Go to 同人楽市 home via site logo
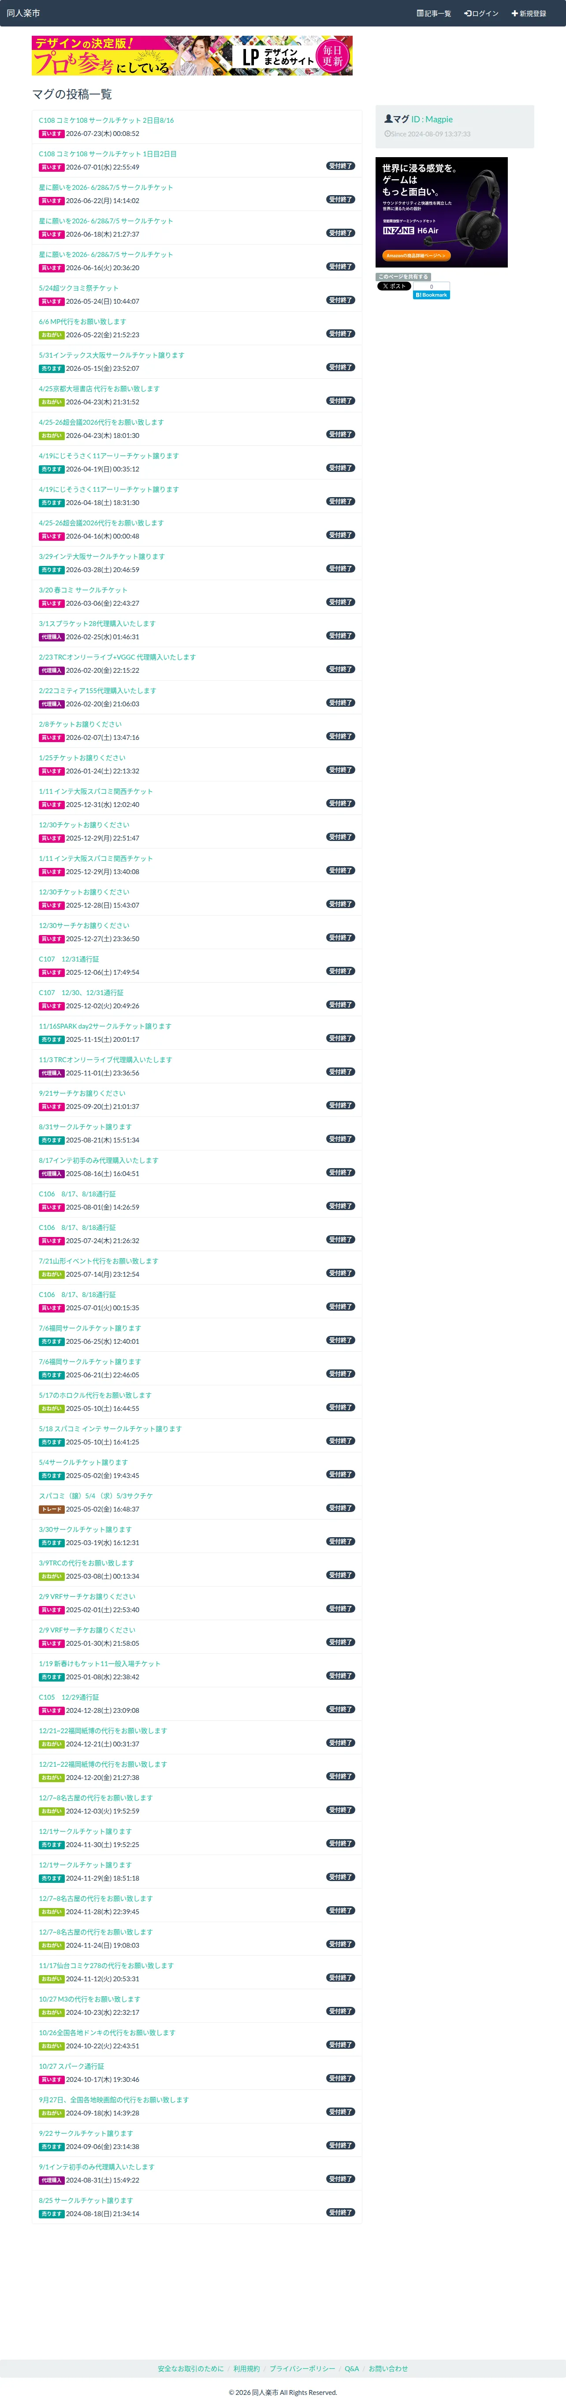 (23, 13)
